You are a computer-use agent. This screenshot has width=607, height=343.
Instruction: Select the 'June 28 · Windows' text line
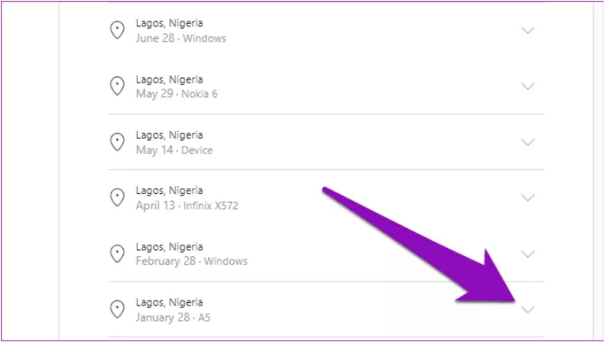click(180, 38)
